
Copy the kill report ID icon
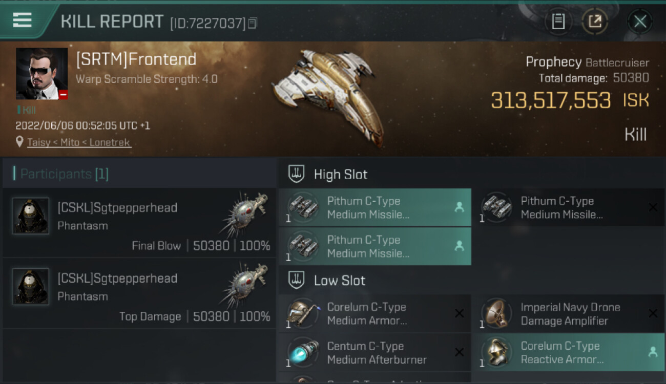252,23
